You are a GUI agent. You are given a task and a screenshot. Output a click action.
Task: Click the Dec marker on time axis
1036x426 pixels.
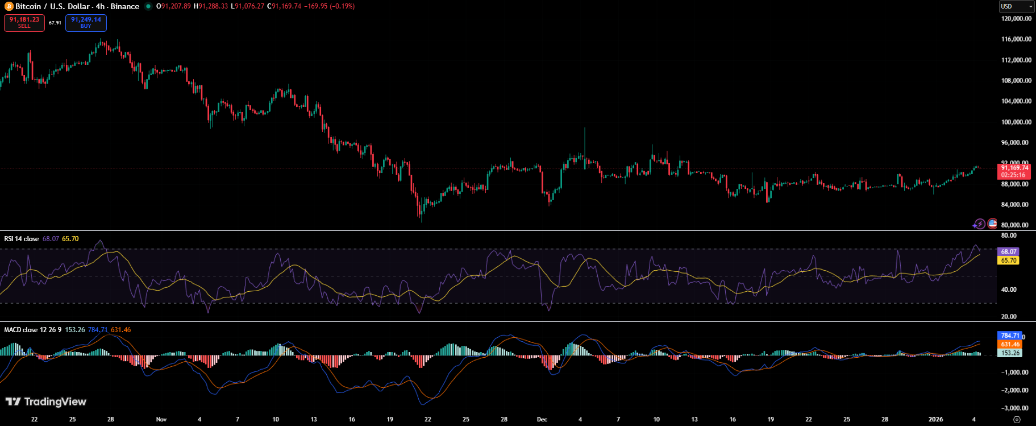point(542,419)
